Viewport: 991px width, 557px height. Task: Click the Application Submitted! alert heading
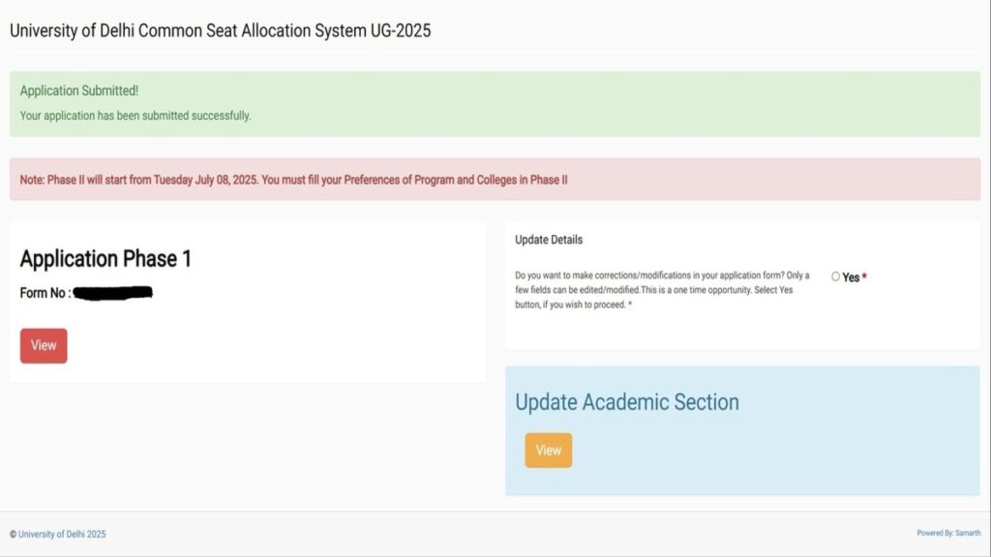[x=79, y=91]
